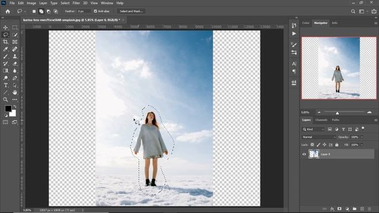Expand the Opacity slider arrow
Viewport: 379px width, 213px height.
[362, 137]
